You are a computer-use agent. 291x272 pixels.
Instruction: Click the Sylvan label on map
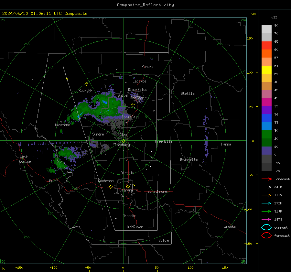coord(124,95)
